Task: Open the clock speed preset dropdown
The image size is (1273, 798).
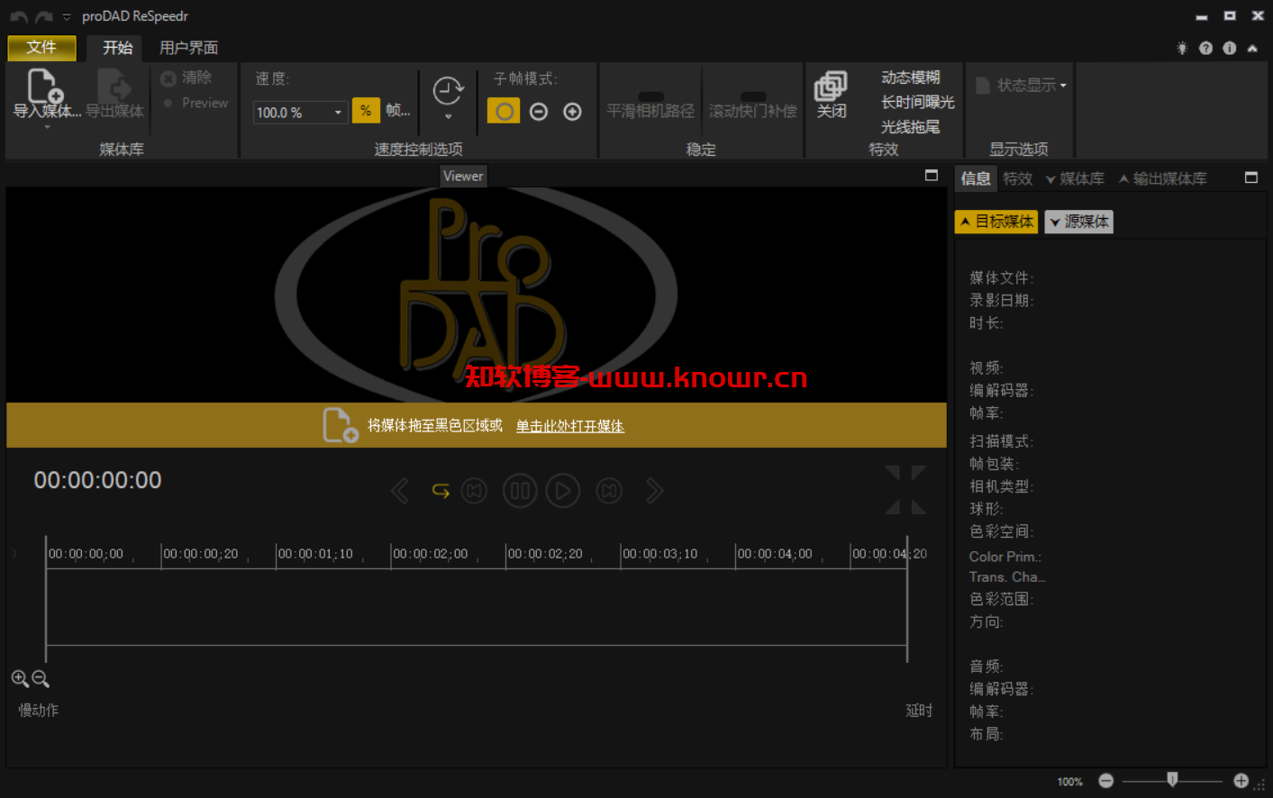Action: point(448,97)
